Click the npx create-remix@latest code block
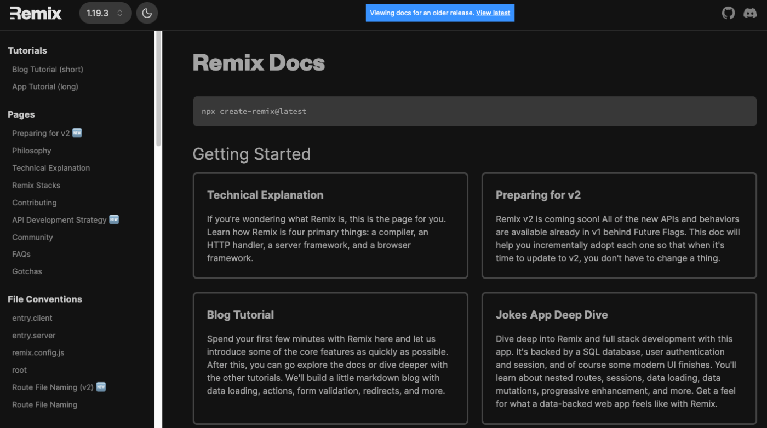The width and height of the screenshot is (767, 428). pyautogui.click(x=475, y=111)
